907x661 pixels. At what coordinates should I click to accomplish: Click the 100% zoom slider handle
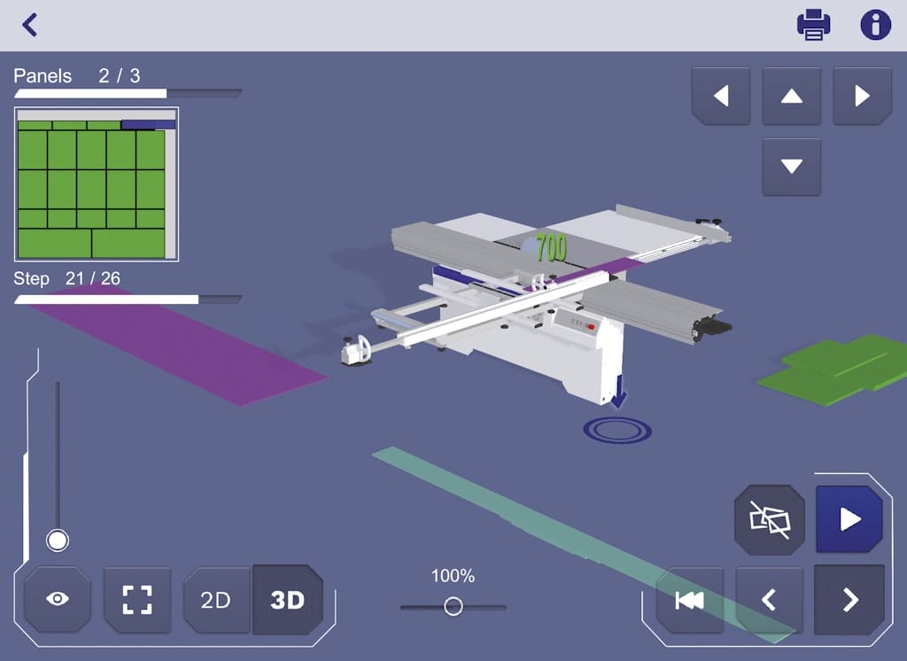[453, 607]
